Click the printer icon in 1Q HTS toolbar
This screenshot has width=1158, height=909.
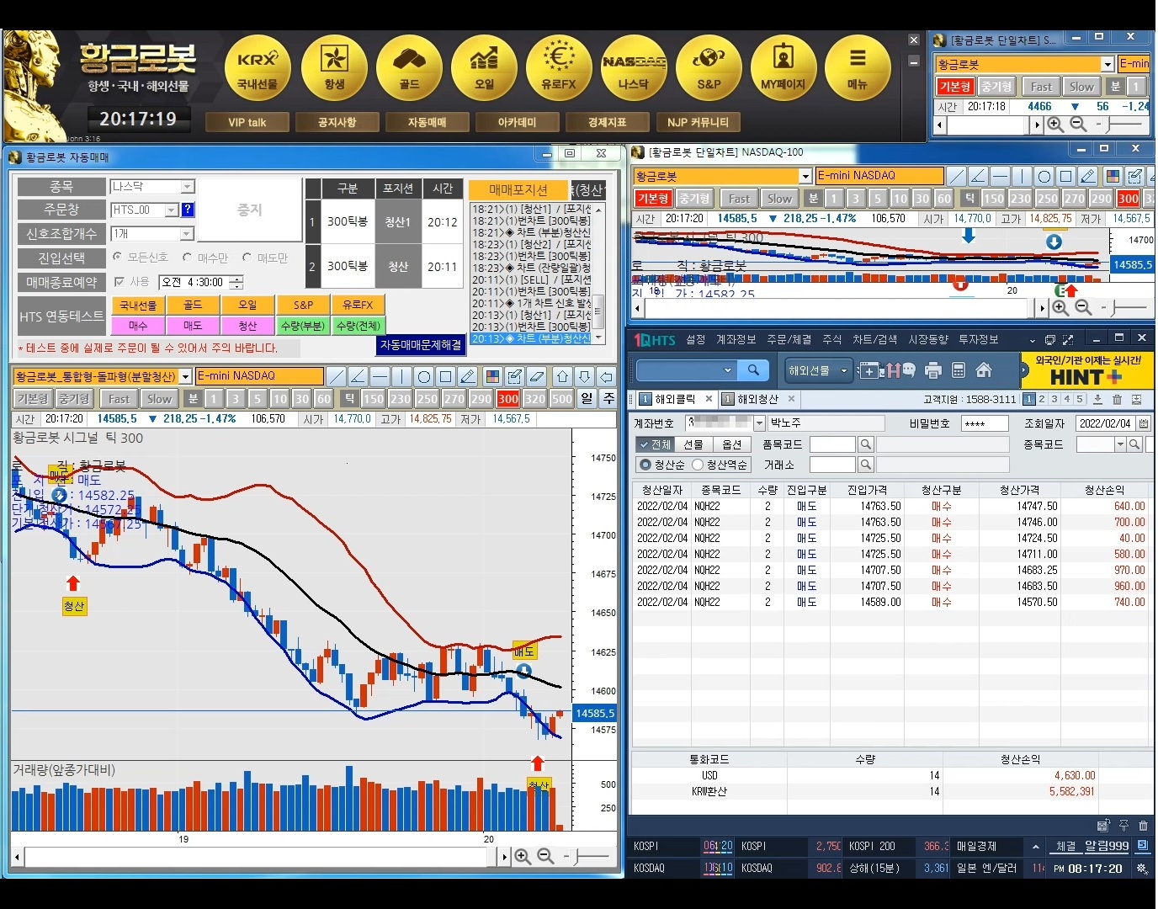click(932, 370)
